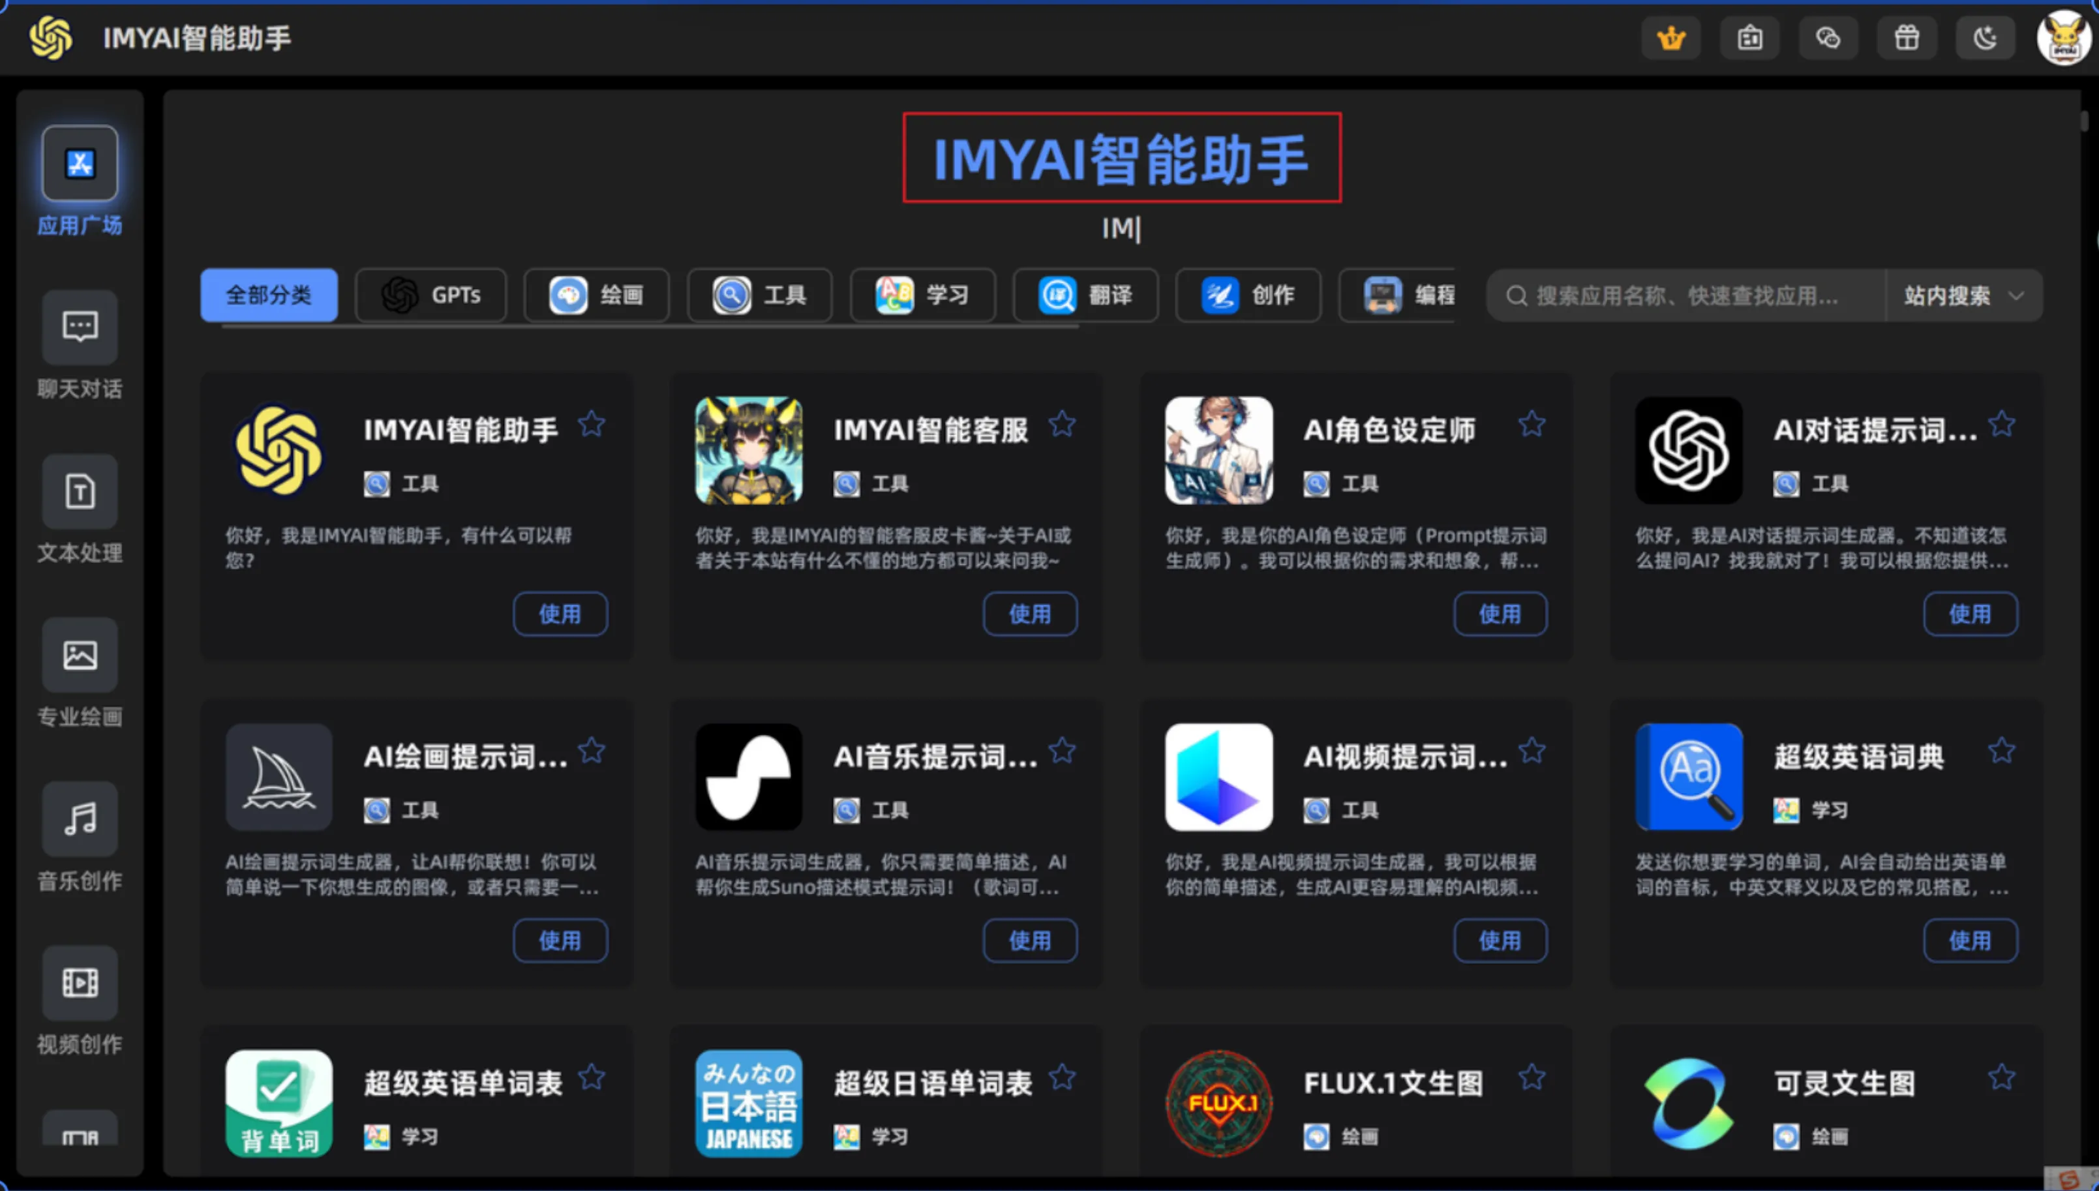This screenshot has width=2099, height=1191.
Task: Open the user avatar profile
Action: 2064,38
